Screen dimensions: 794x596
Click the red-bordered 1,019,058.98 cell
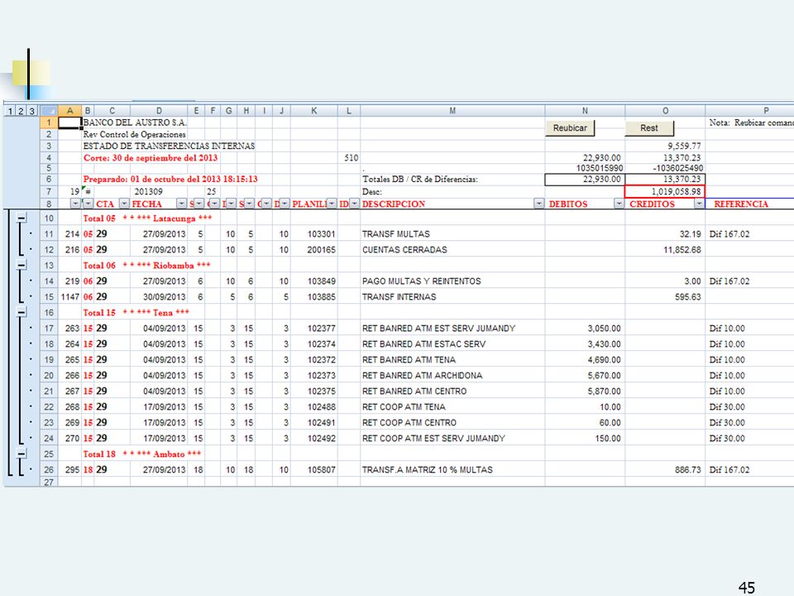click(665, 191)
